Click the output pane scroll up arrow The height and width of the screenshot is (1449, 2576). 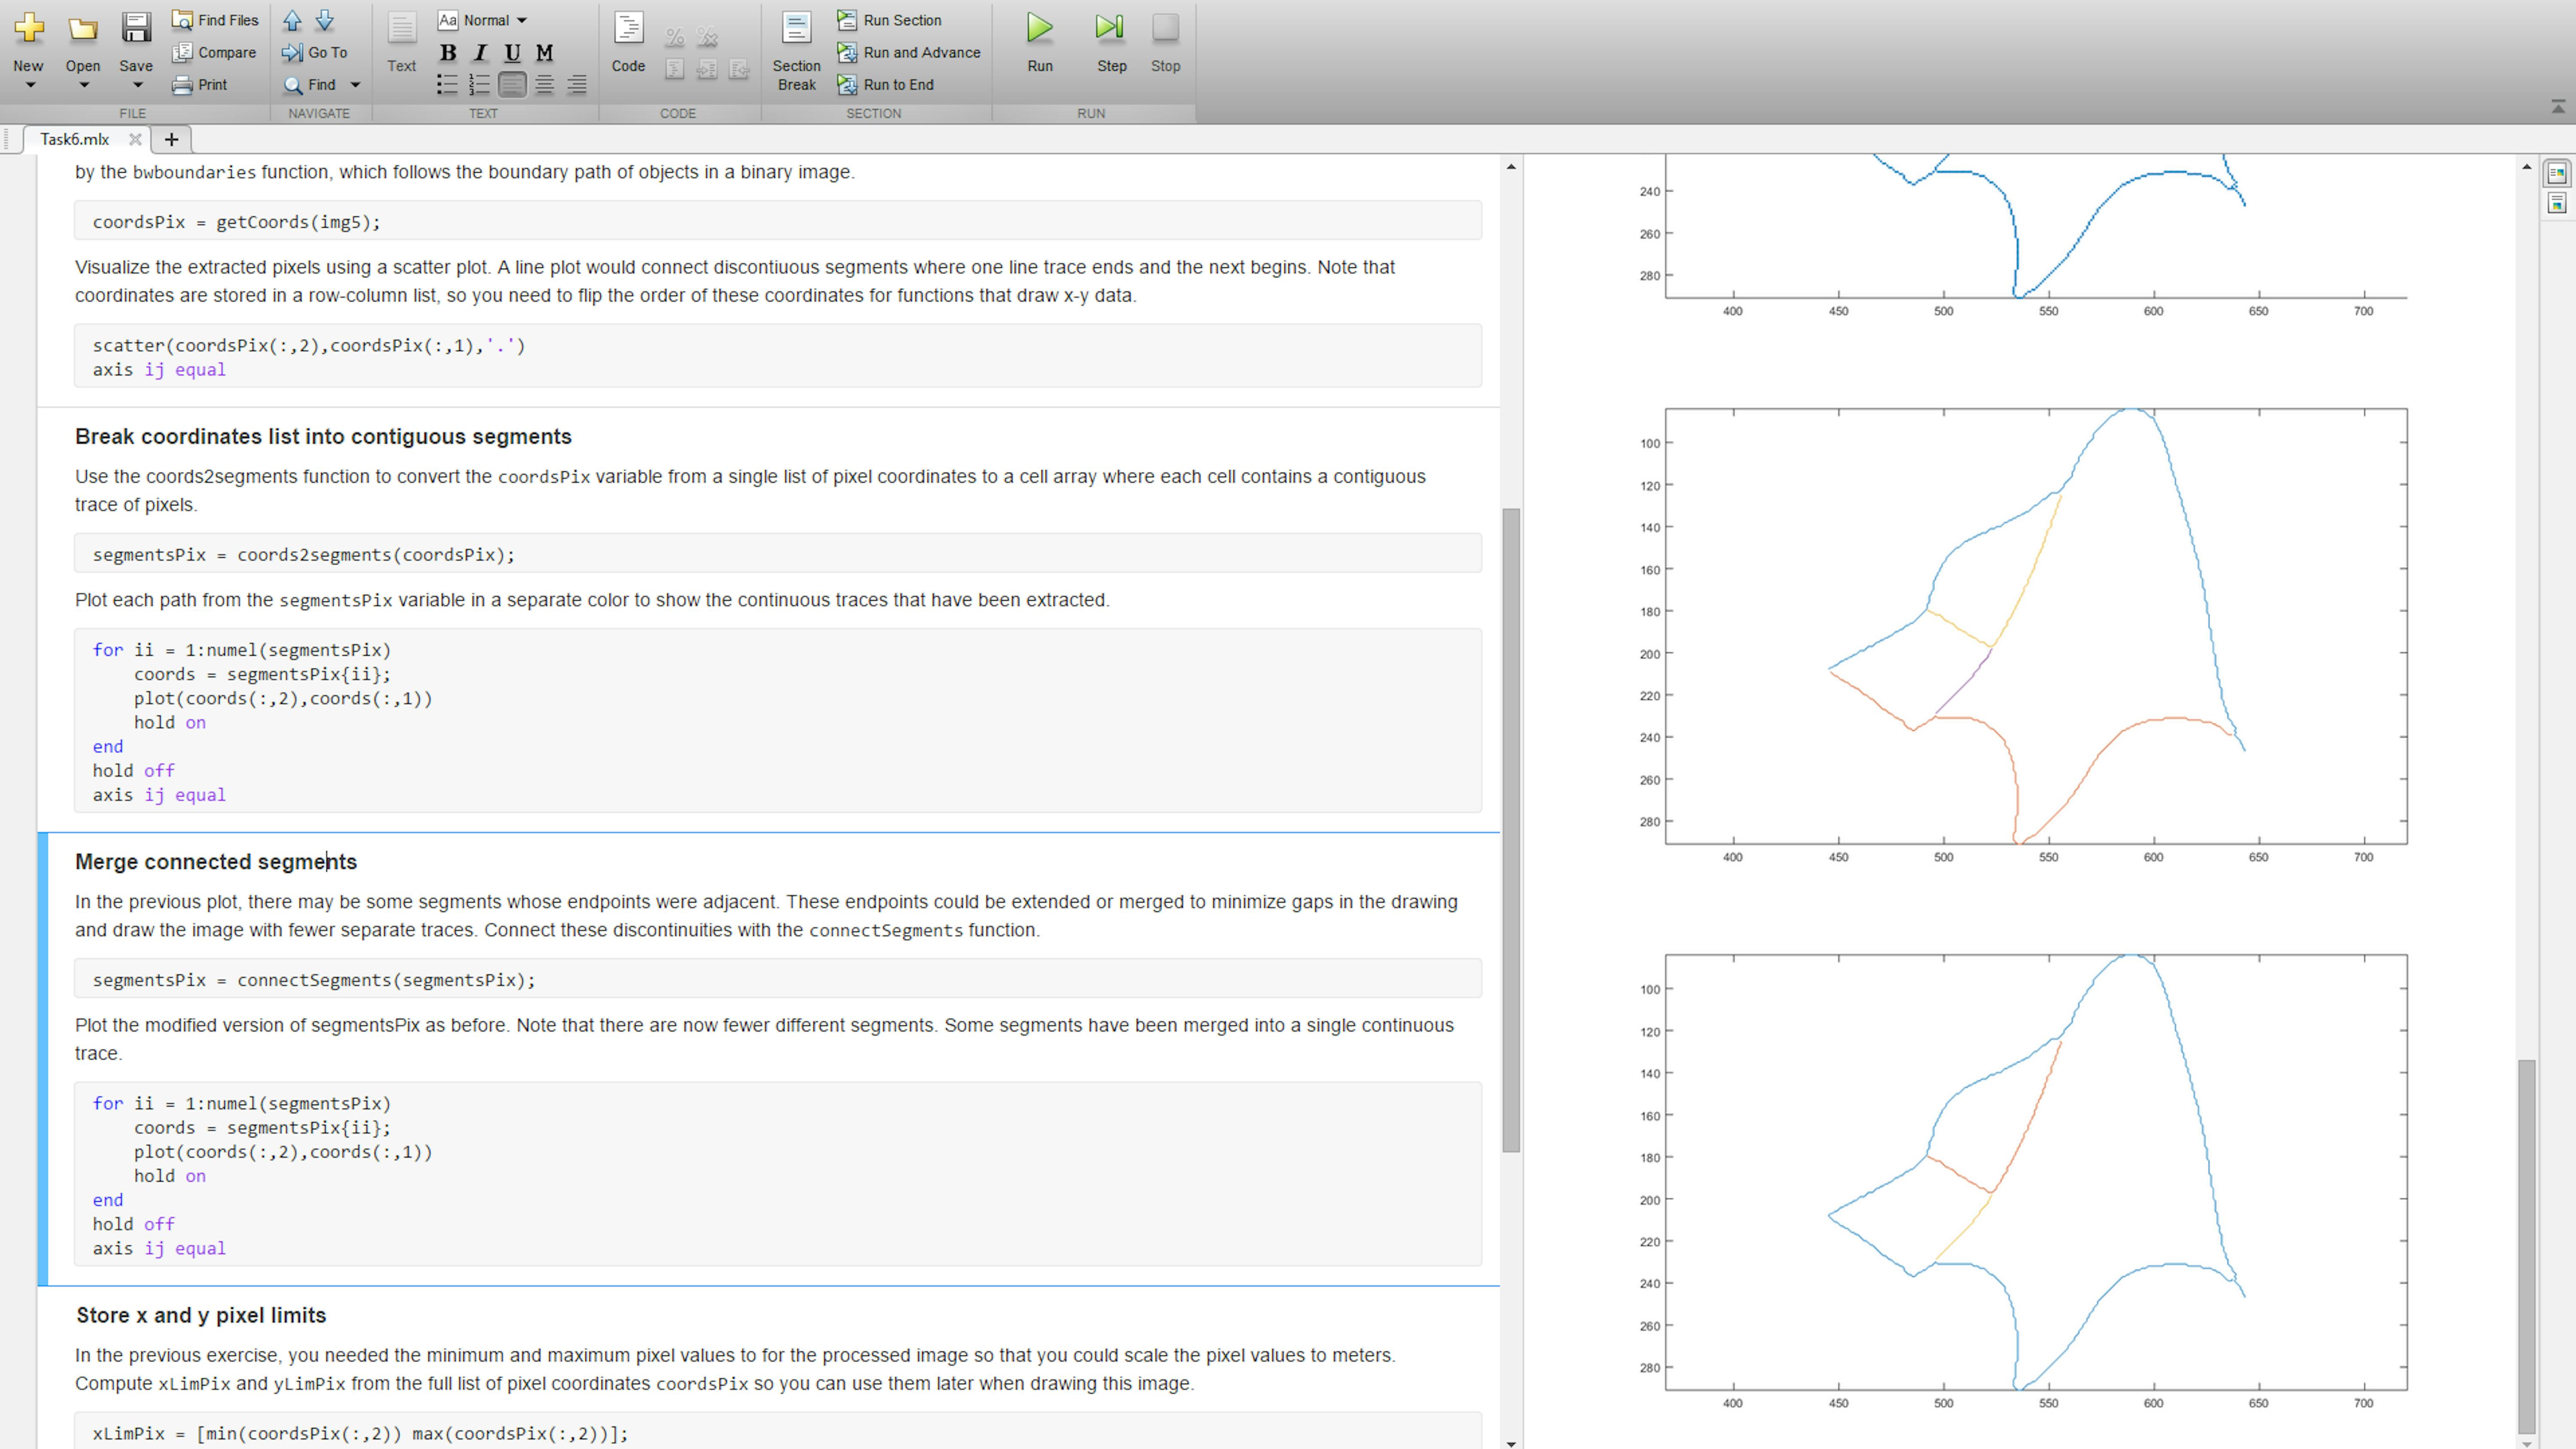(2527, 166)
